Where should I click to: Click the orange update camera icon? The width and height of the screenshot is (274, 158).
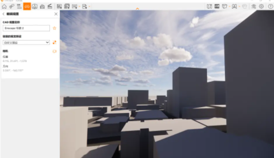[55, 51]
